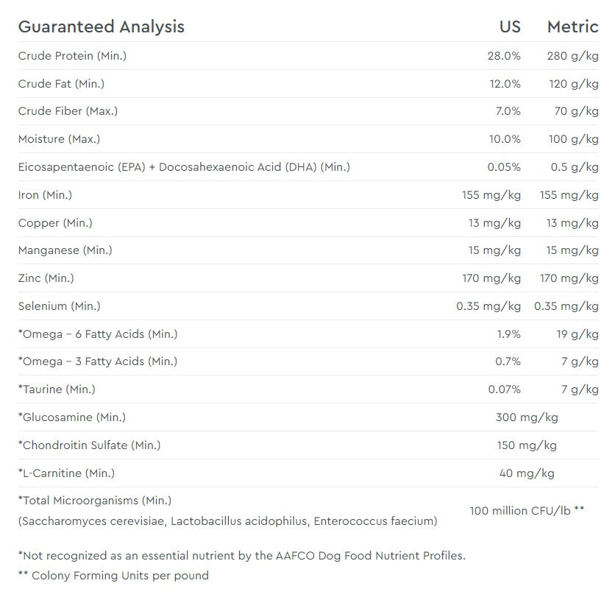615x600 pixels.
Task: Click the Copper (Min.) label
Action: [x=55, y=223]
